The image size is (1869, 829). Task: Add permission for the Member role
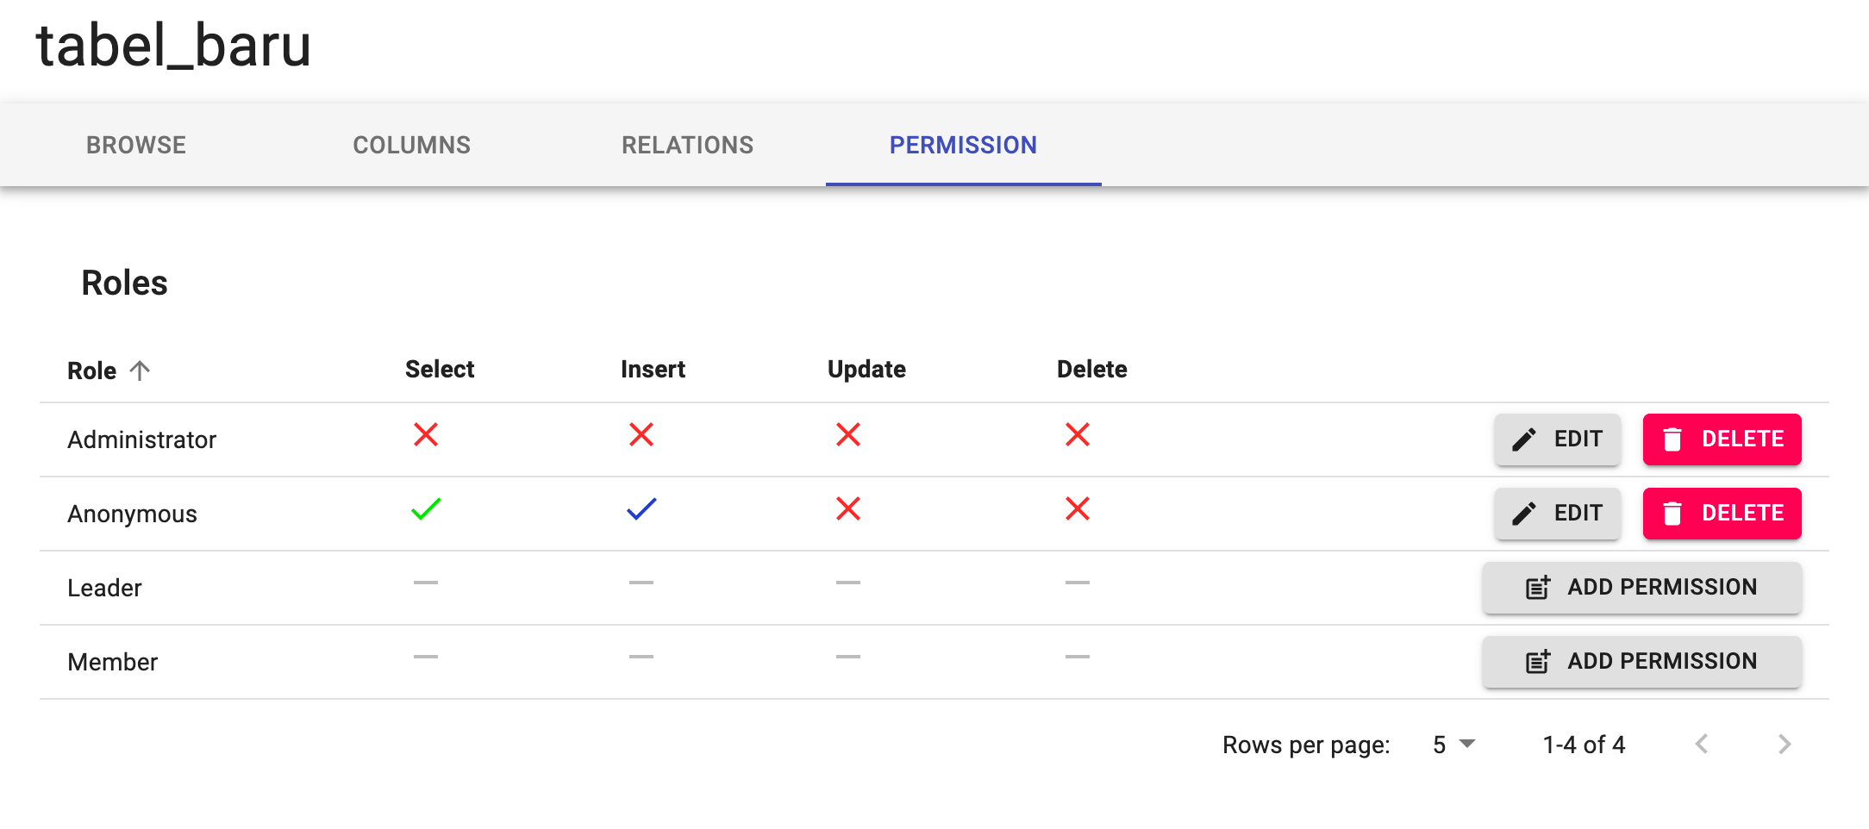[x=1641, y=662]
